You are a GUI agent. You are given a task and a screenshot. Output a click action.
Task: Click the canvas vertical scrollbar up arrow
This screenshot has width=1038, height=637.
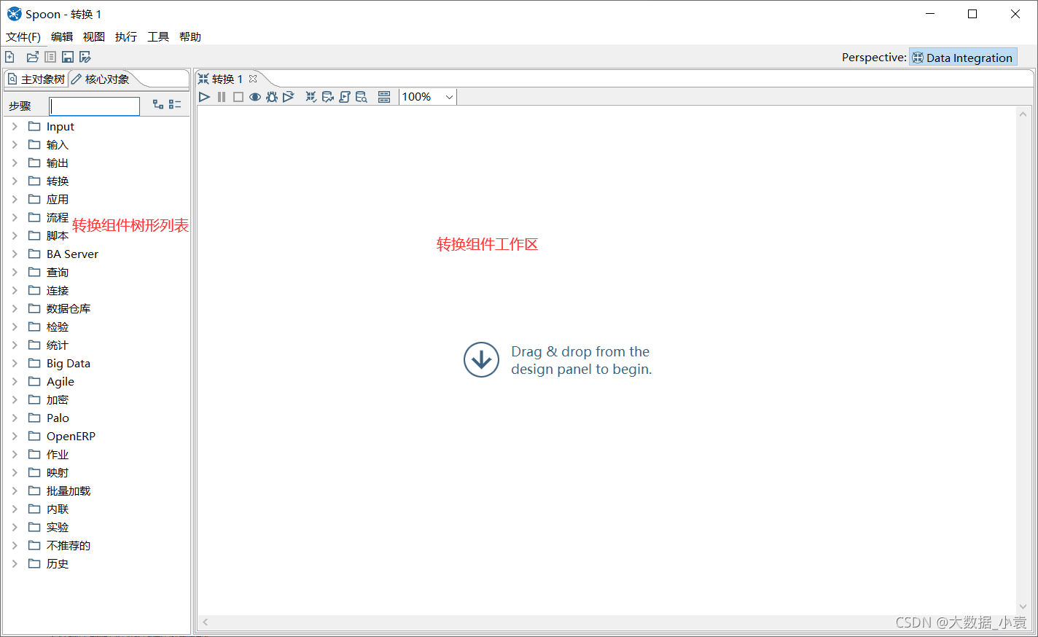1023,114
